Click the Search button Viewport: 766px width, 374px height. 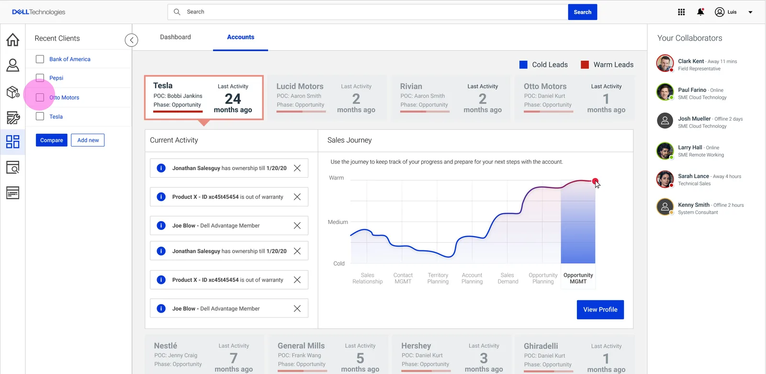(x=583, y=12)
